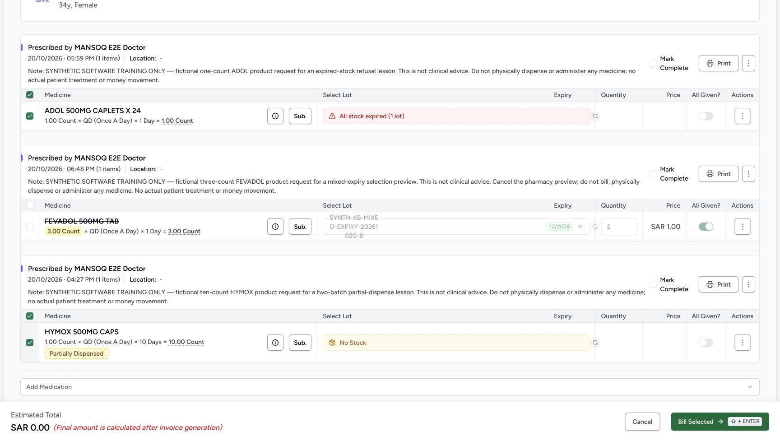The height and width of the screenshot is (441, 780).
Task: Tick Mark Complete for 06:48 PM prescription
Action: tap(653, 174)
